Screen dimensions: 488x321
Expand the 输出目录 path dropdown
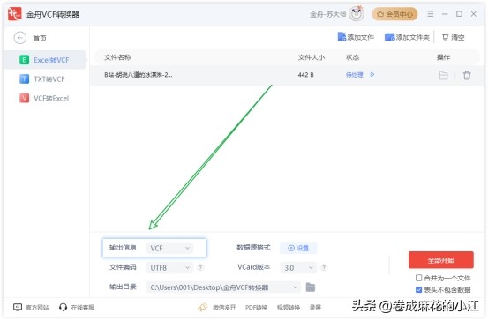click(x=295, y=287)
